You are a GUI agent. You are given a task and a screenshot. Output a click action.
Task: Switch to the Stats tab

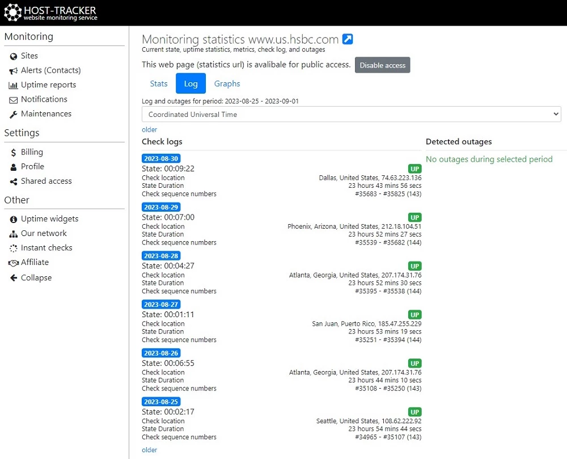159,83
